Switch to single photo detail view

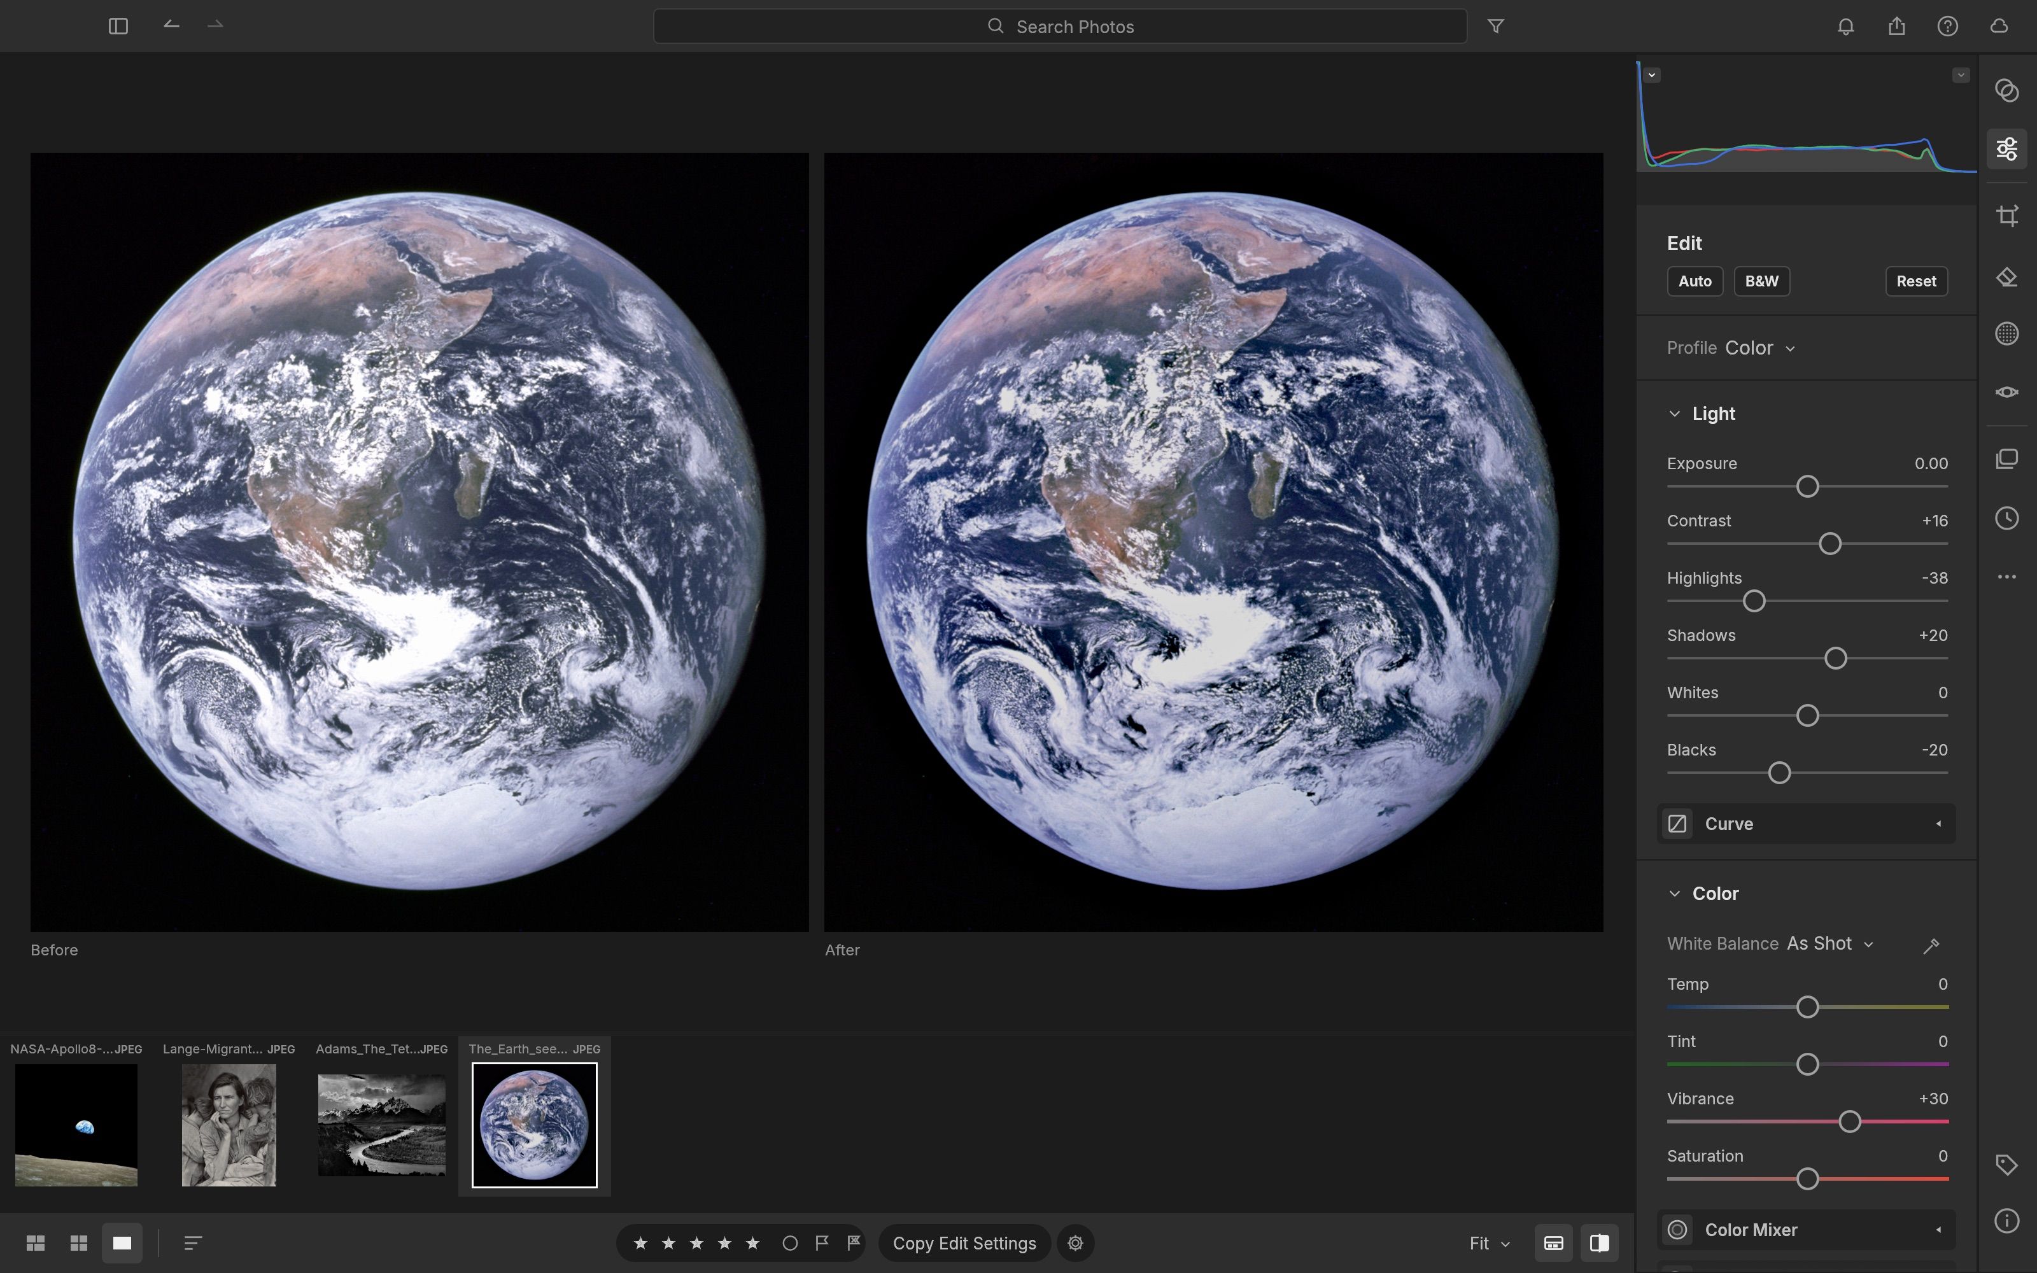point(122,1244)
